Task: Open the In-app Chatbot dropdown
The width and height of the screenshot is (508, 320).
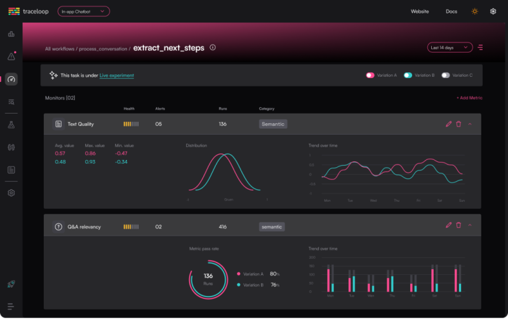Action: pos(83,11)
